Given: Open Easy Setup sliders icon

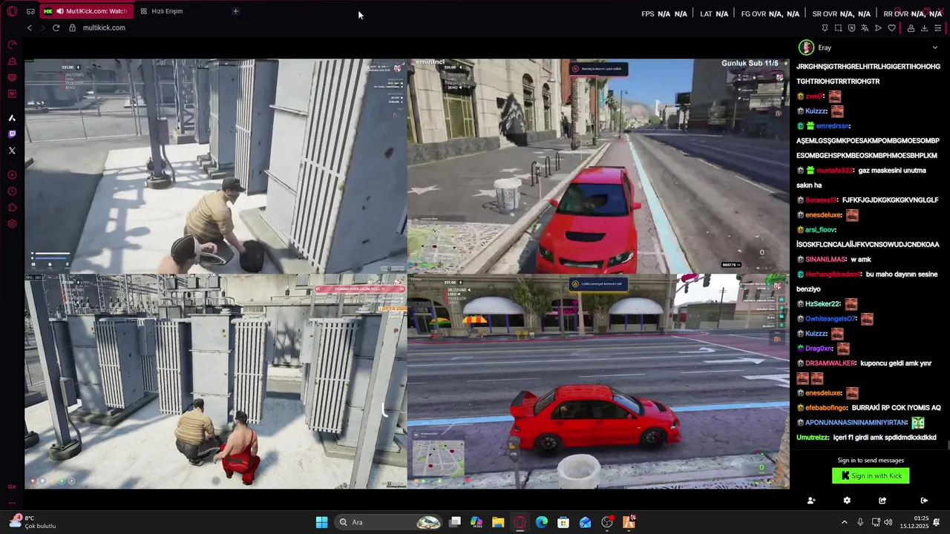Looking at the screenshot, I should coord(937,28).
